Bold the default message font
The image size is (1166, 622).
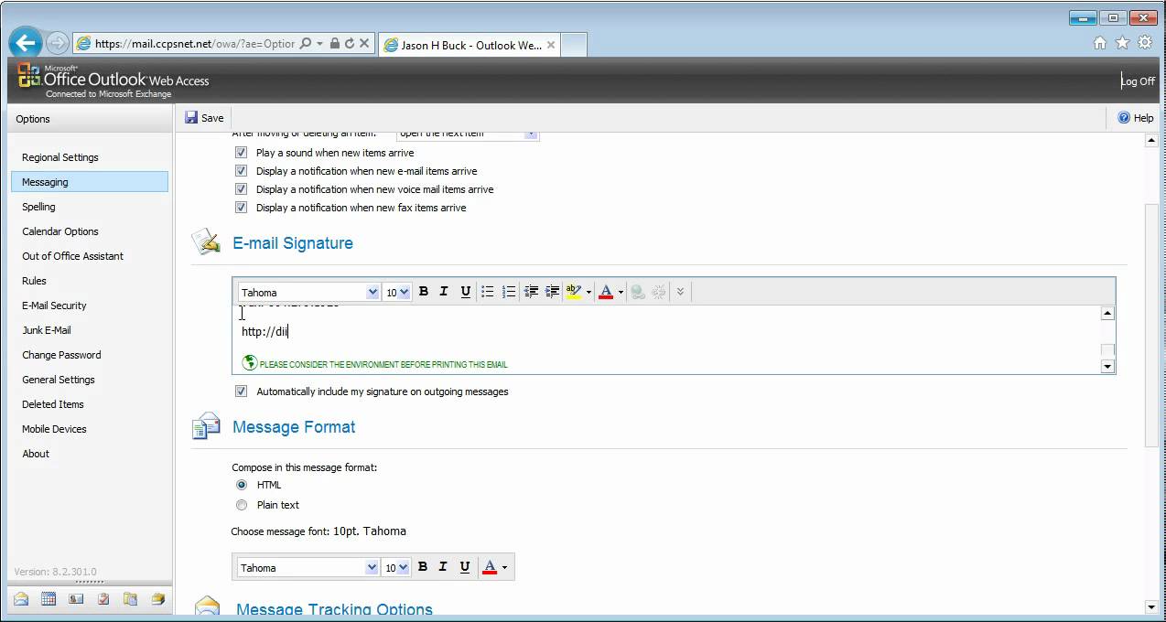point(423,567)
